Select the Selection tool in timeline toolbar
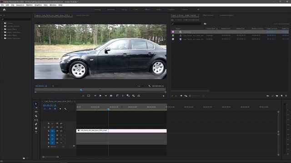The height and width of the screenshot is (163, 291). point(36,104)
